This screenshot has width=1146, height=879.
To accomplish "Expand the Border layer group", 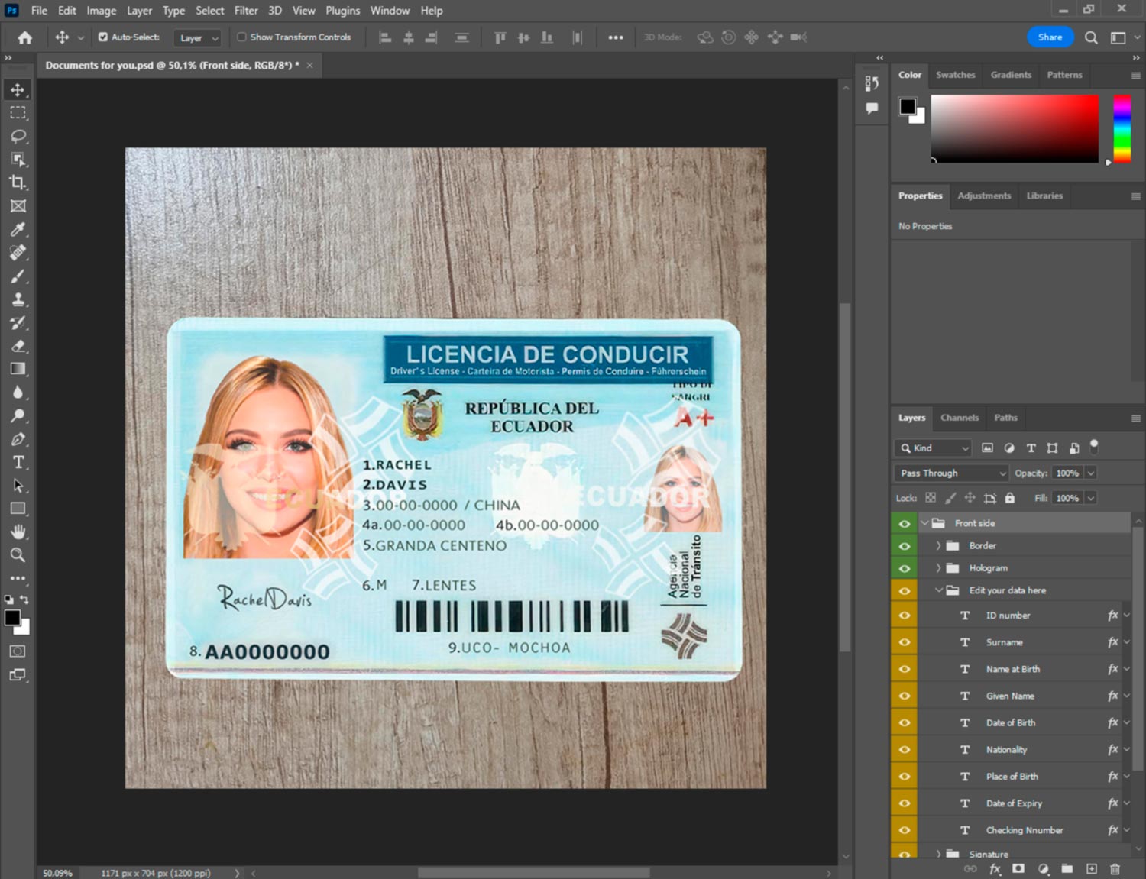I will pyautogui.click(x=938, y=546).
